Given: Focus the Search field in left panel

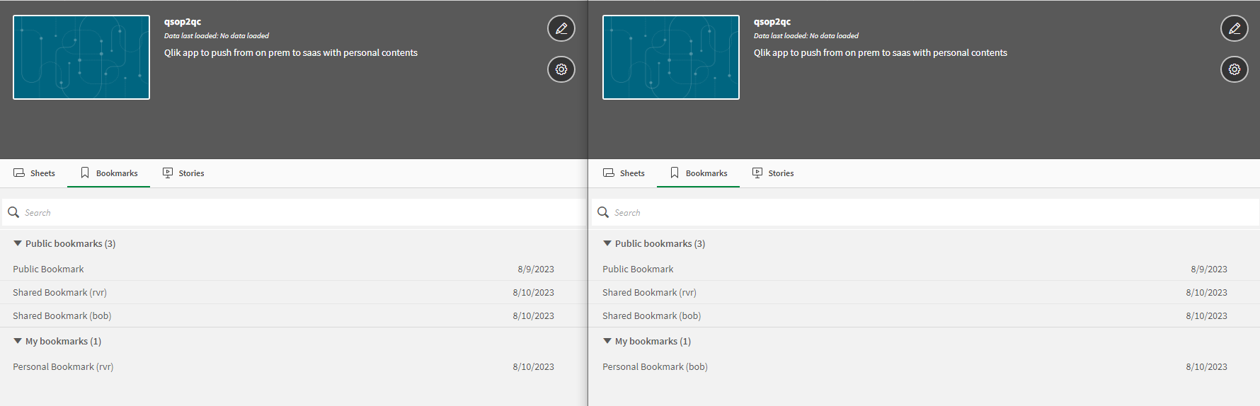Looking at the screenshot, I should click(x=293, y=212).
